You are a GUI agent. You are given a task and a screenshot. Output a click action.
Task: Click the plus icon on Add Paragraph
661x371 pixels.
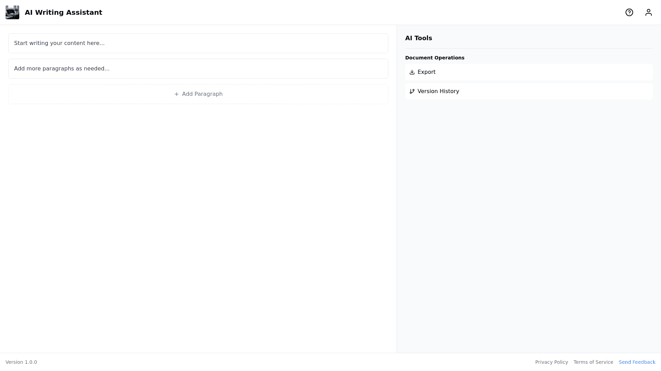(x=177, y=94)
